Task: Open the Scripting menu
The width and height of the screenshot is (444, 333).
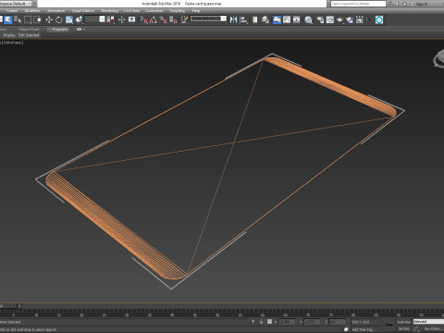Action: point(178,11)
